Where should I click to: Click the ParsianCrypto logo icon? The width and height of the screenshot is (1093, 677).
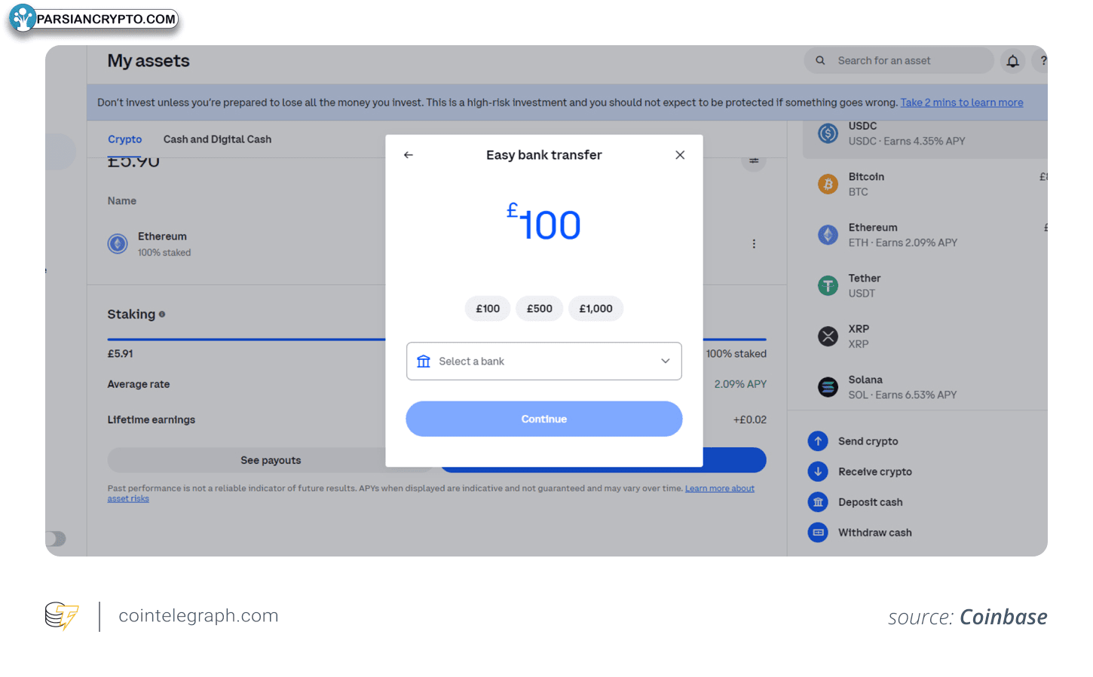point(23,18)
